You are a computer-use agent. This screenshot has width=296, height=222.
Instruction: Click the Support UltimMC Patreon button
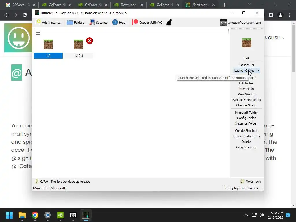(x=147, y=23)
